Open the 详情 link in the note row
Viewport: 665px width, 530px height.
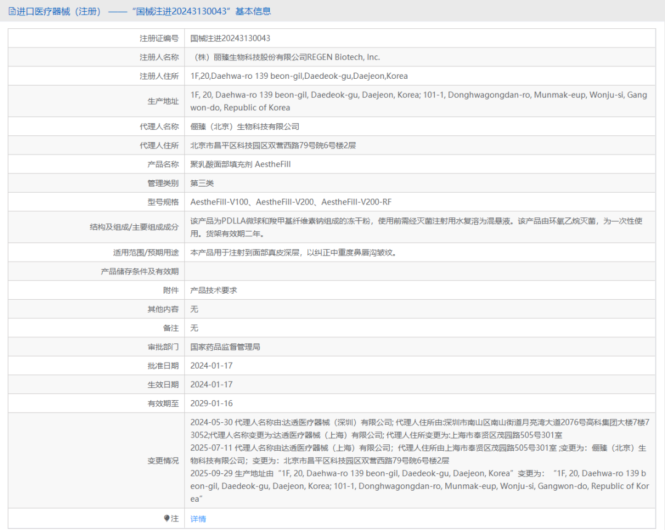click(x=198, y=519)
